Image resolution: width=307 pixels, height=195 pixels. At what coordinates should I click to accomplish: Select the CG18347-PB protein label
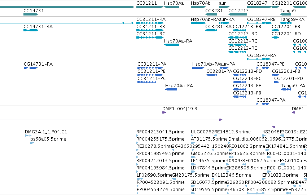coord(271,64)
